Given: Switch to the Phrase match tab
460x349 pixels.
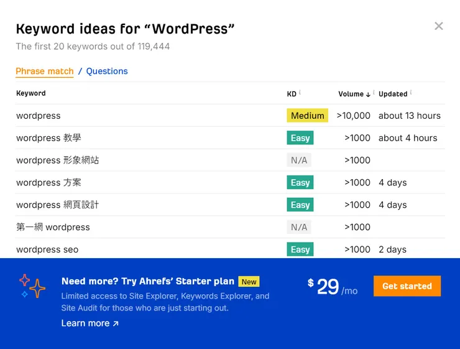Looking at the screenshot, I should [x=45, y=72].
